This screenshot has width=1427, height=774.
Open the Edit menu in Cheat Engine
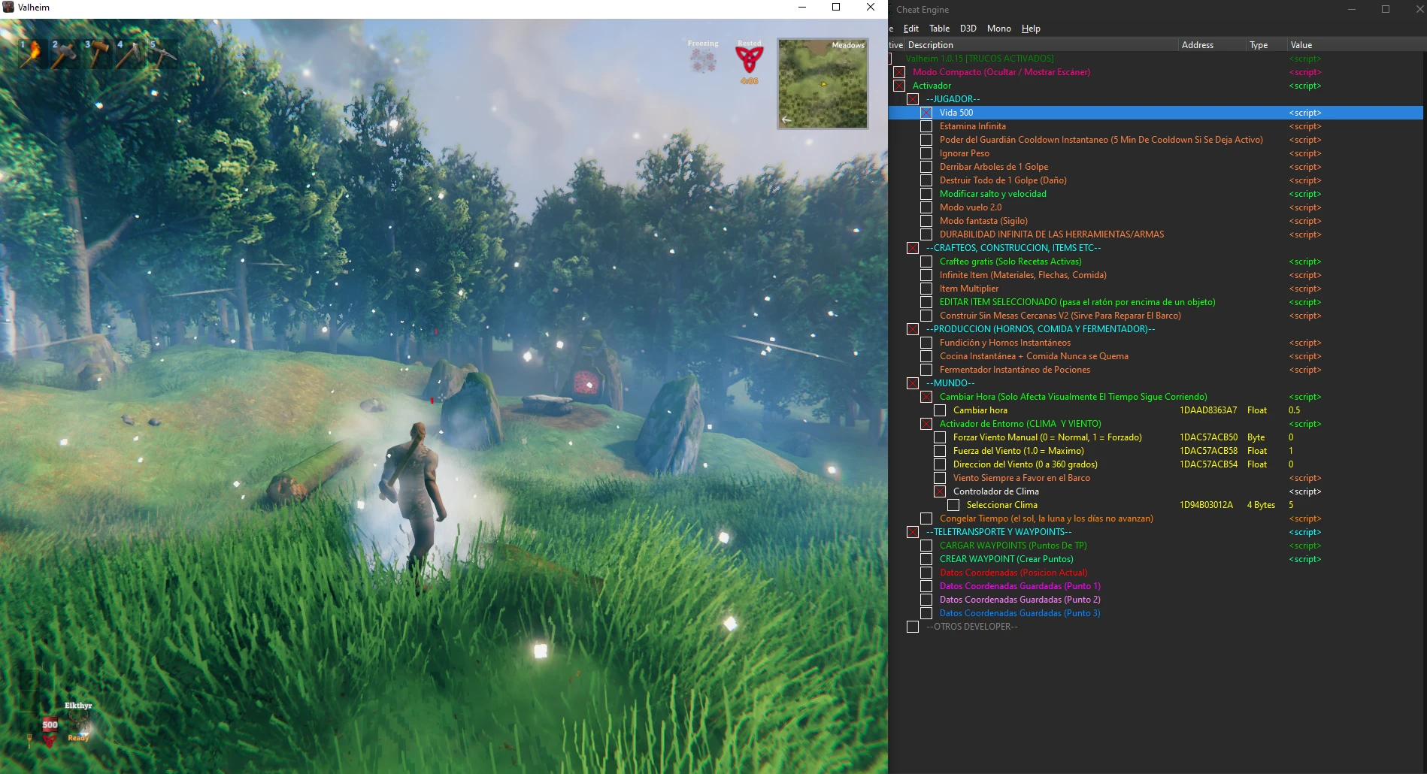pyautogui.click(x=910, y=29)
